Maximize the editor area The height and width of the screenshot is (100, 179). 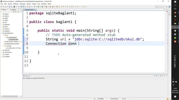[x=166, y=9]
